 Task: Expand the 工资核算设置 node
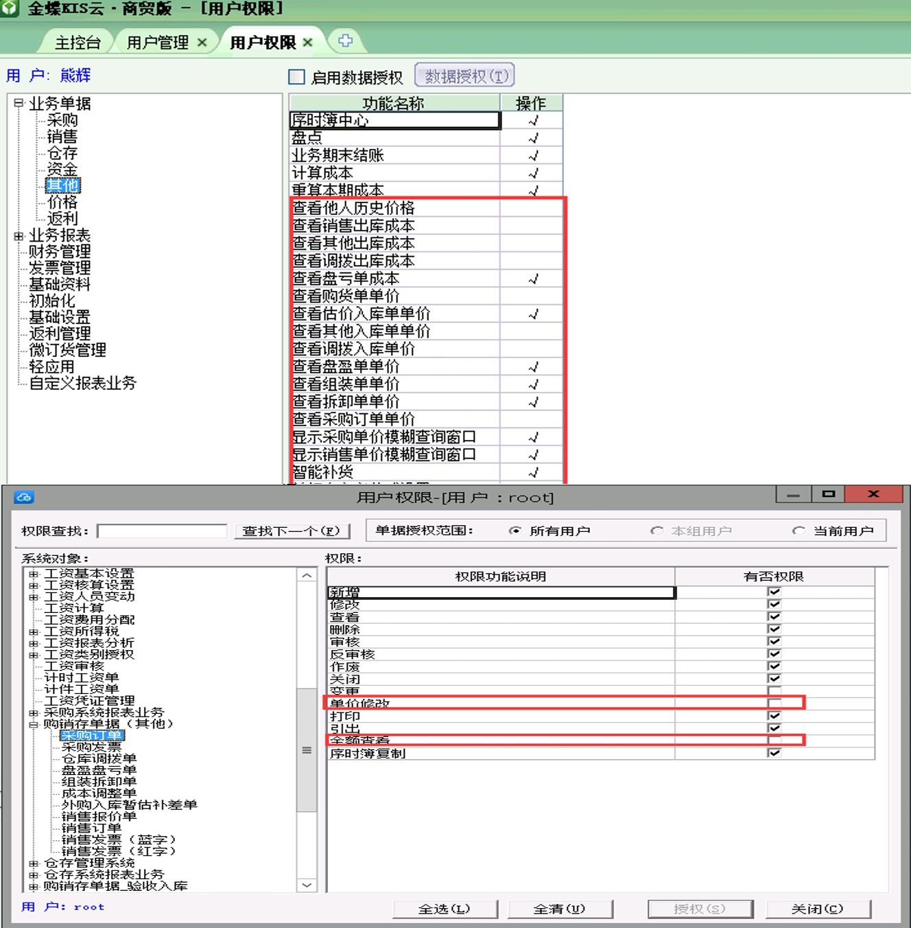click(x=34, y=585)
